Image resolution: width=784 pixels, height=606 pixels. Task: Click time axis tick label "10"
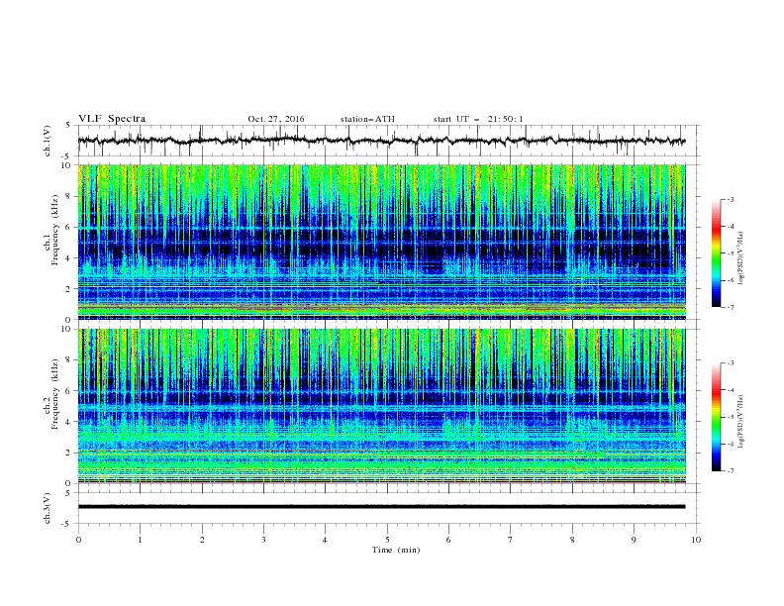click(696, 540)
